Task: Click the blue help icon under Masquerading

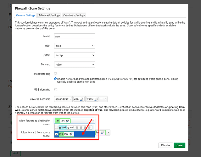Action: coord(55,79)
